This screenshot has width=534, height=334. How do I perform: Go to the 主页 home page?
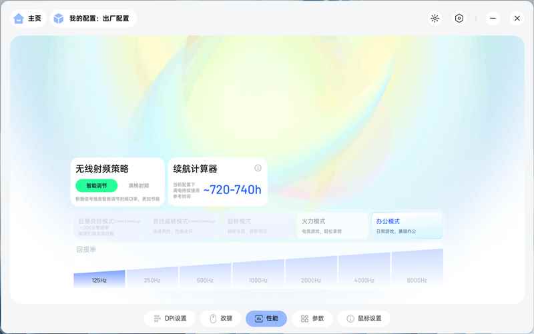pyautogui.click(x=27, y=19)
